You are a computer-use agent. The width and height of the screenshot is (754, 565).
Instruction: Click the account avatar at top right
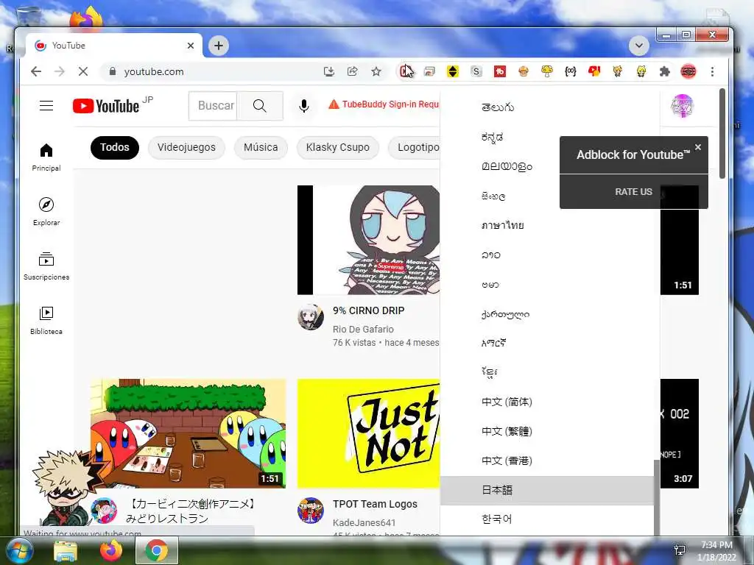pyautogui.click(x=682, y=105)
